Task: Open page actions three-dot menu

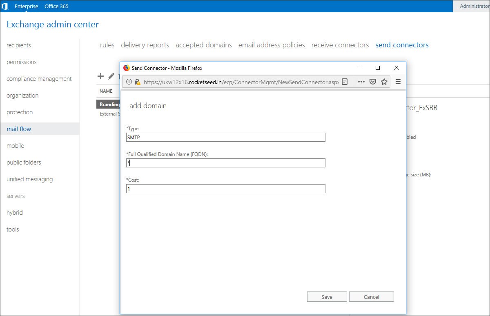Action: [361, 82]
